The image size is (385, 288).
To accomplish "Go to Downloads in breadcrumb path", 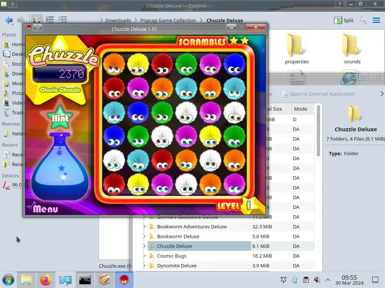I will coord(118,20).
